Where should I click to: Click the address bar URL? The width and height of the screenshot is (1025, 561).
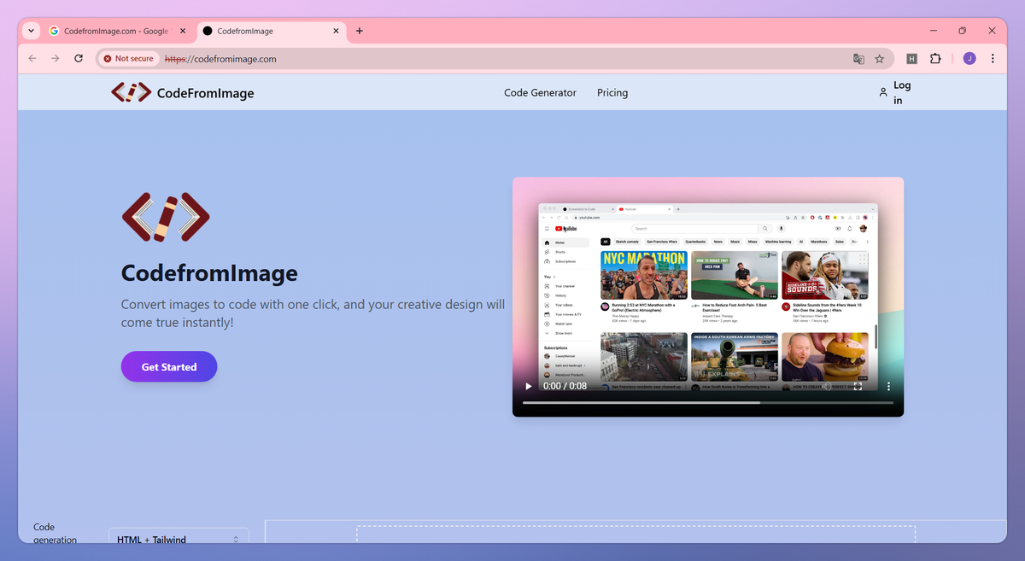pos(220,59)
